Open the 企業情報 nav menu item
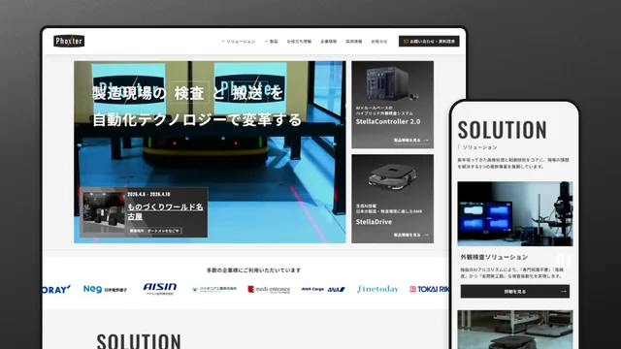The image size is (621, 349). pyautogui.click(x=328, y=41)
